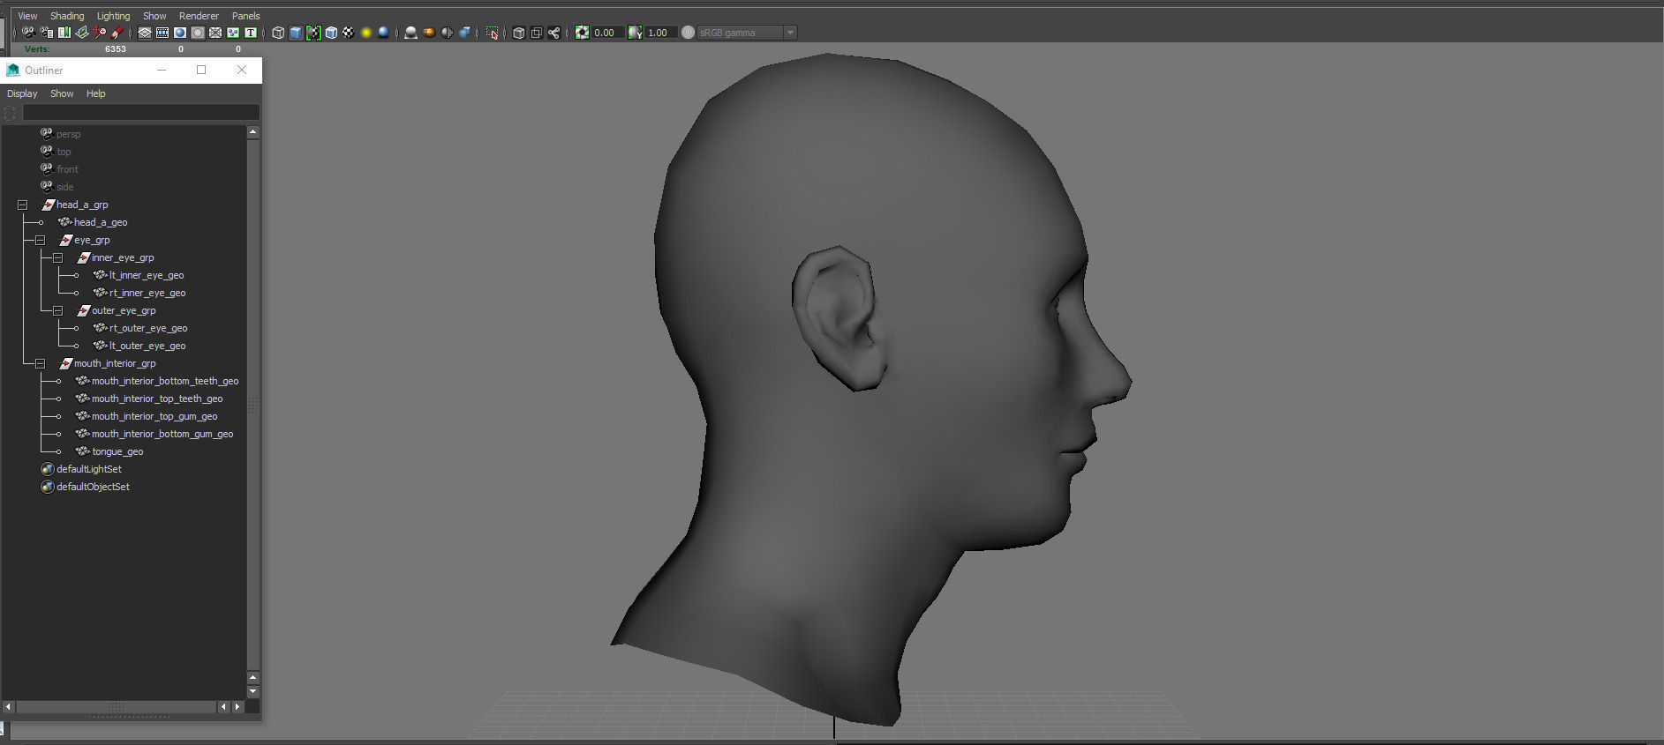Click the Use Default Material icon

click(313, 33)
